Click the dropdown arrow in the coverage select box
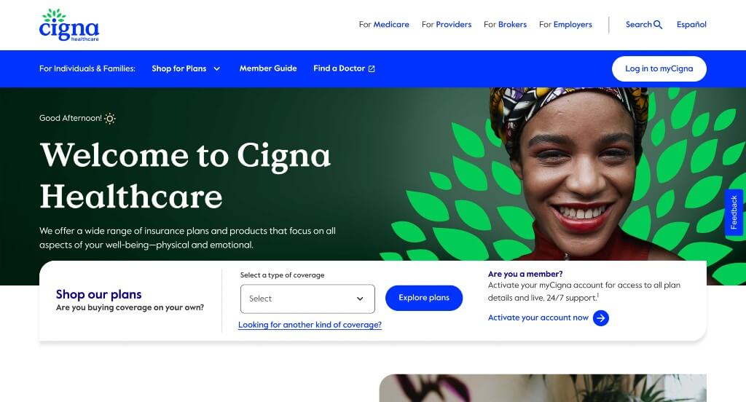This screenshot has height=402, width=746. pos(360,299)
